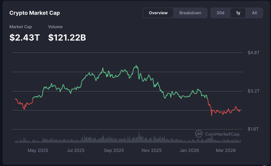
Task: Expand the Market Cap section
Action: tap(21, 27)
